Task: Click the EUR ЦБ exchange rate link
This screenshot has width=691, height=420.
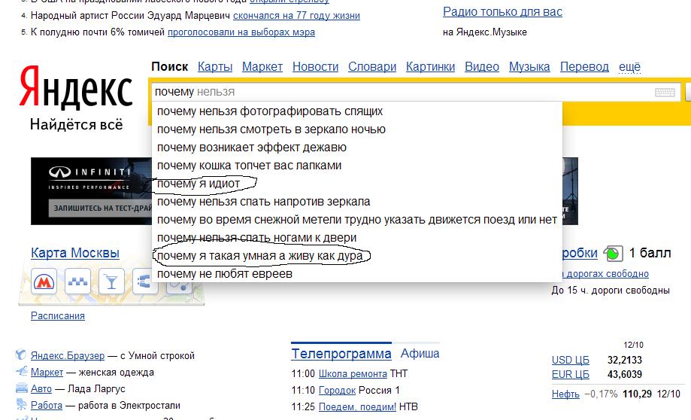Action: [x=570, y=375]
